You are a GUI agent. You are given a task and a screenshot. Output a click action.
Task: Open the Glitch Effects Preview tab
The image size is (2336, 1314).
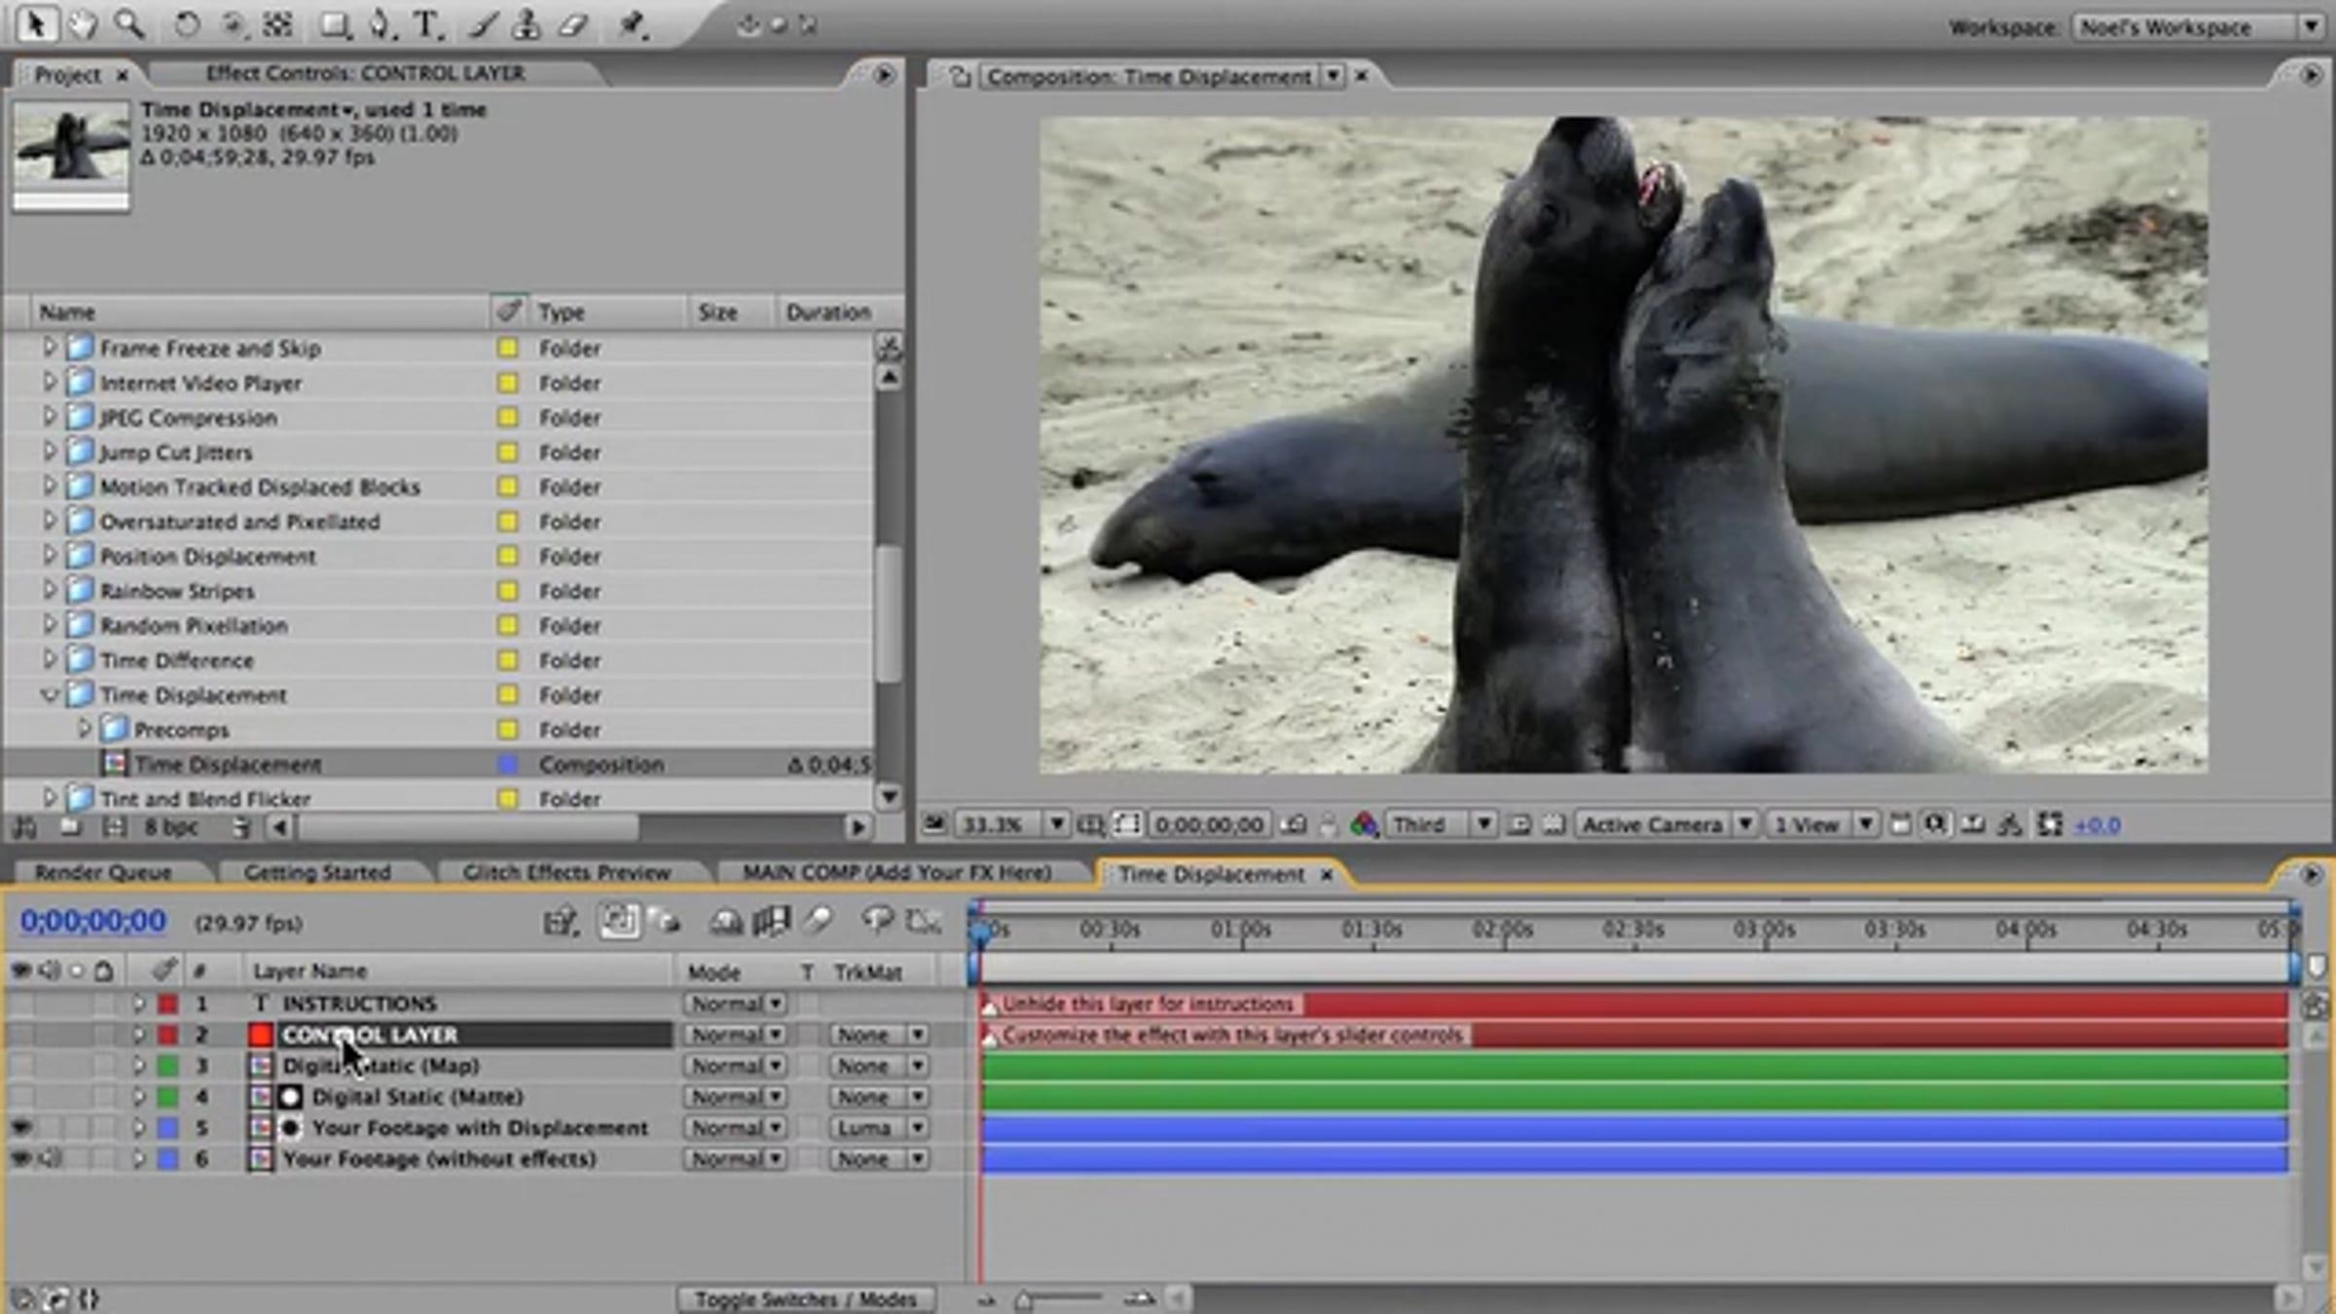(566, 873)
